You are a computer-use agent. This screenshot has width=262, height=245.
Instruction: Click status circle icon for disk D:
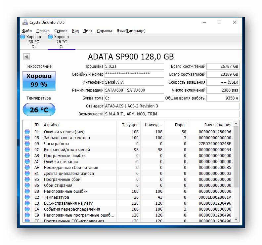[x=22, y=37]
